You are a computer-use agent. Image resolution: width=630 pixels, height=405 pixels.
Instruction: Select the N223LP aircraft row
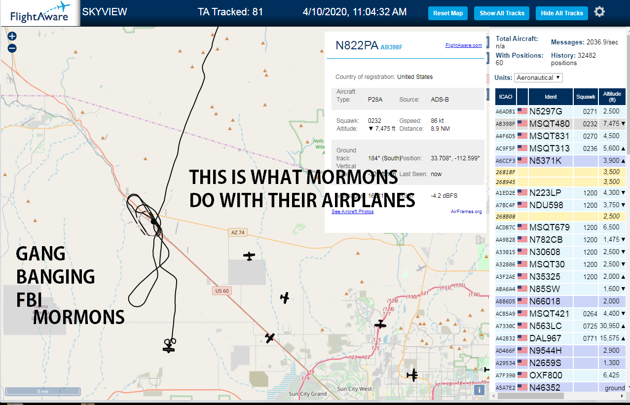click(x=560, y=193)
